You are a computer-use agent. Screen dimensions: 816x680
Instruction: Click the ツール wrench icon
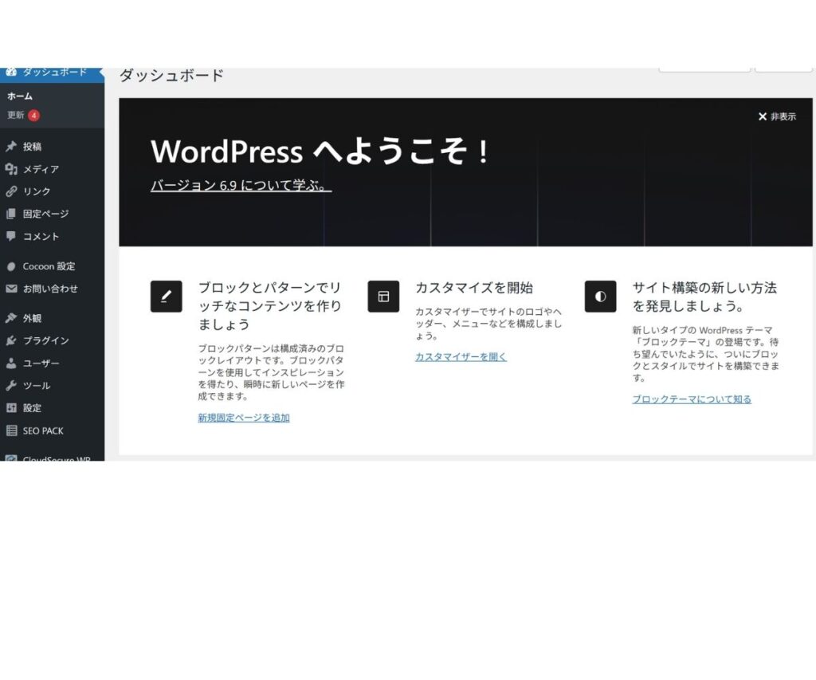13,386
